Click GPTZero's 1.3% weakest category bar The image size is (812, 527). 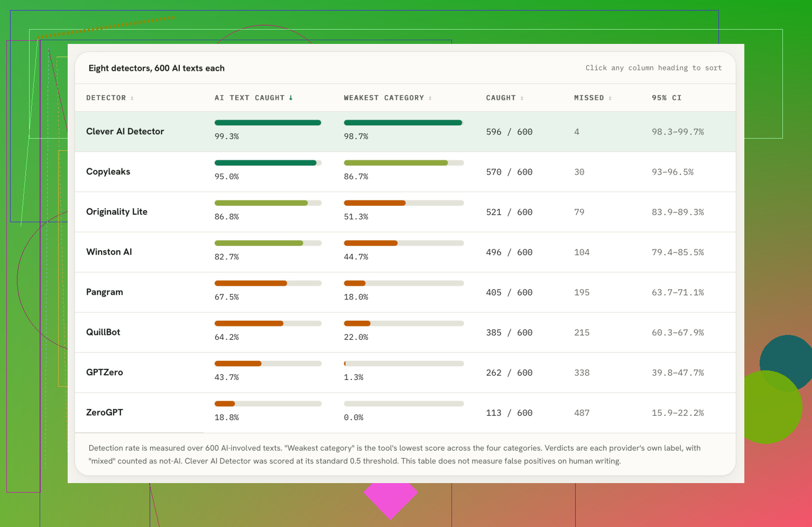coord(404,364)
